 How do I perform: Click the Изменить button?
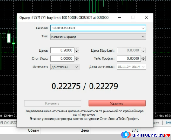53,103
